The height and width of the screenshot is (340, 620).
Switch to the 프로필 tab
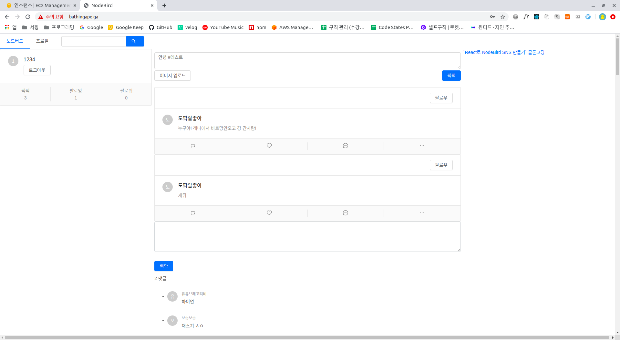pos(42,41)
